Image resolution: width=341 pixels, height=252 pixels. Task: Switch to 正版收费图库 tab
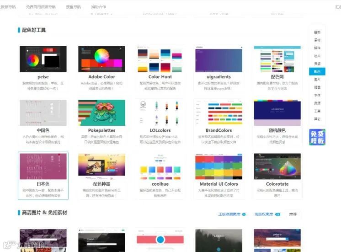[x=232, y=214]
